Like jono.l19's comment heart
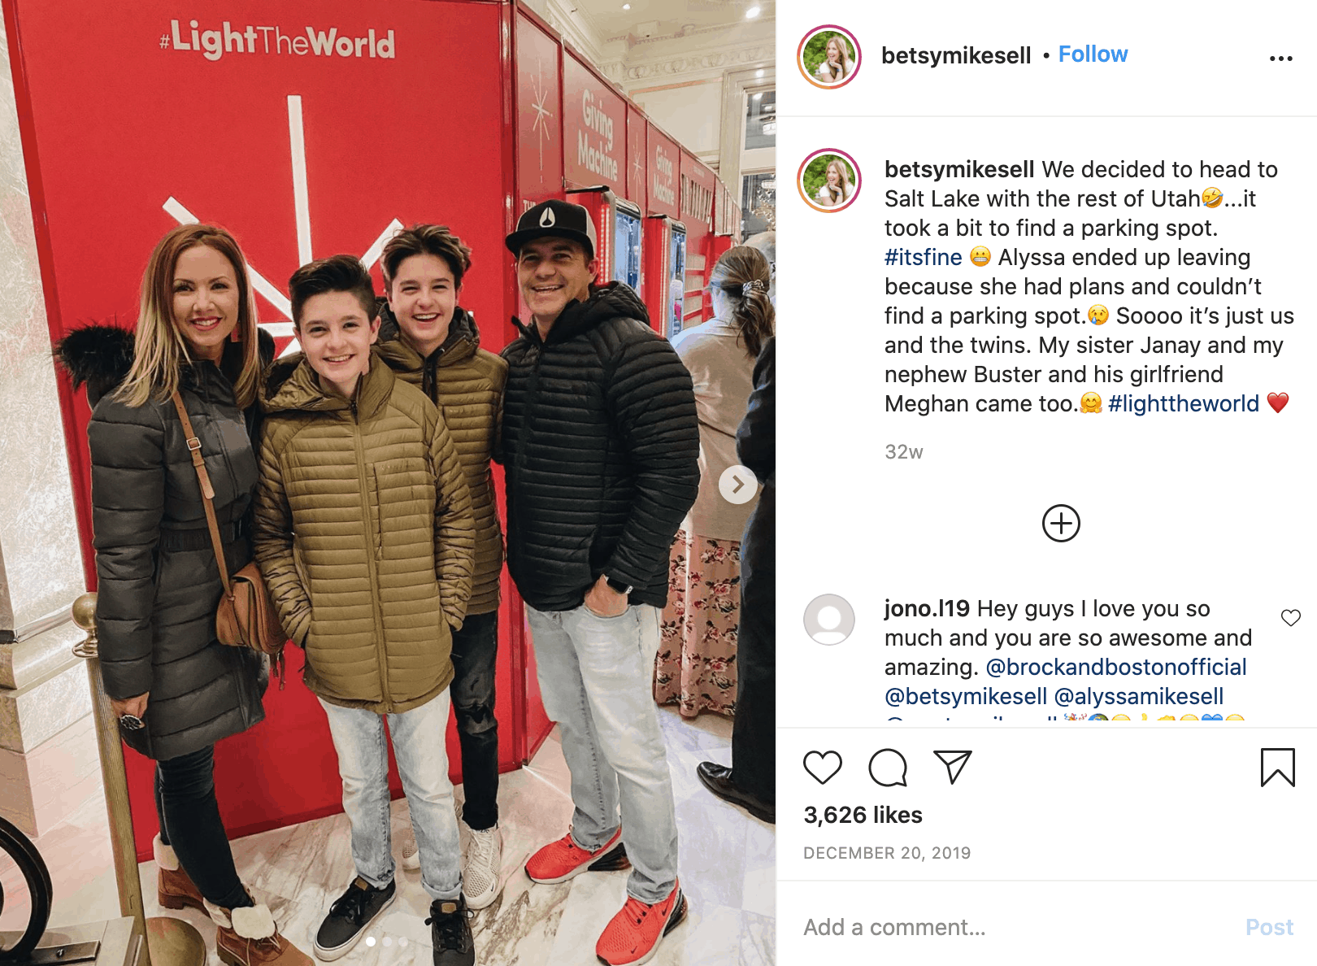This screenshot has width=1317, height=966. (x=1290, y=618)
